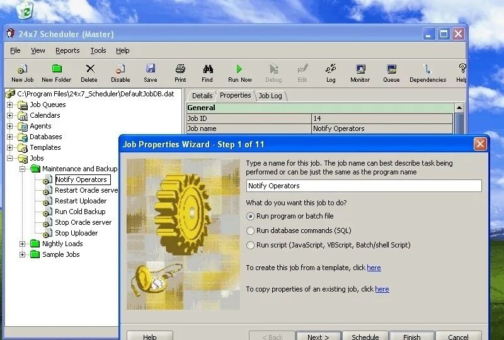Select the Restart Oracle server job

86,190
